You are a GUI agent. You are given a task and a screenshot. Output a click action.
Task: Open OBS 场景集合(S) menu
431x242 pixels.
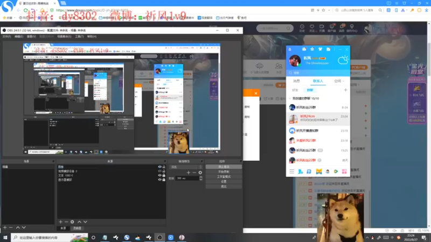[64, 37]
